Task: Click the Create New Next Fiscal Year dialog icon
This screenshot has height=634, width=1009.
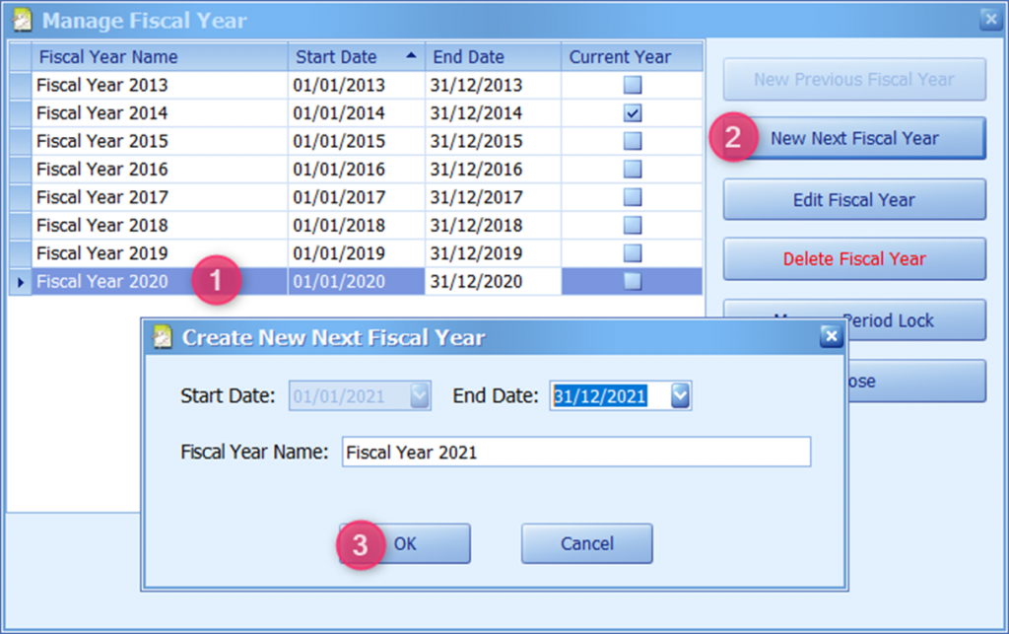Action: tap(164, 338)
